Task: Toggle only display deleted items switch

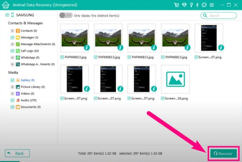Action: pyautogui.click(x=65, y=15)
